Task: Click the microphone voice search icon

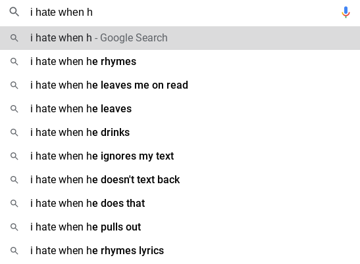Action: pos(346,12)
